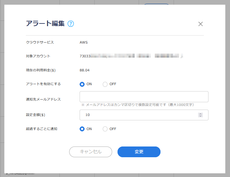This screenshot has width=230, height=177.
Task: Click the 現在の利用料金($) label
Action: click(x=41, y=70)
